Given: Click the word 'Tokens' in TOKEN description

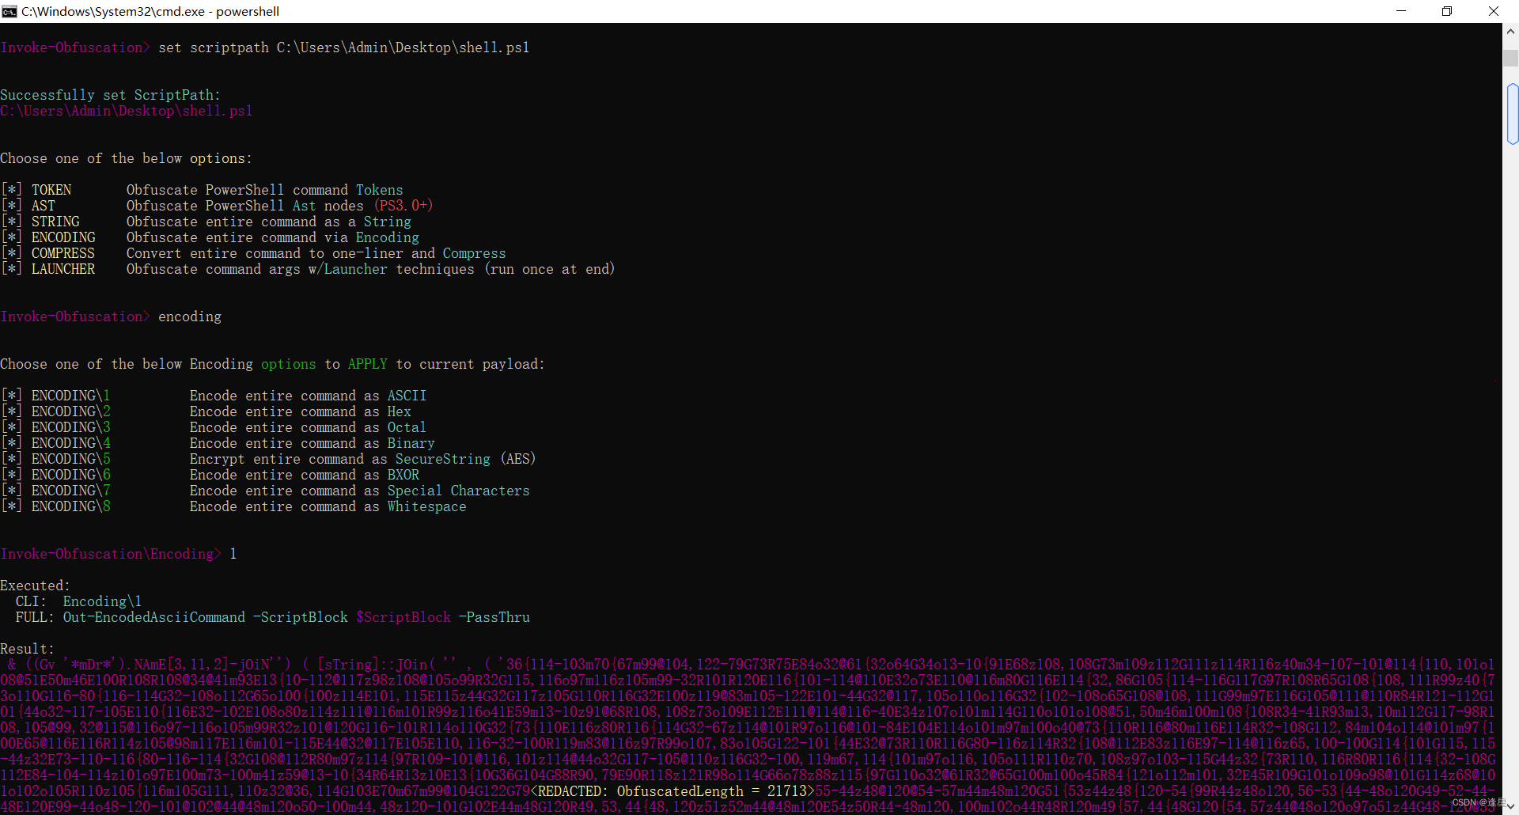Looking at the screenshot, I should coord(380,190).
